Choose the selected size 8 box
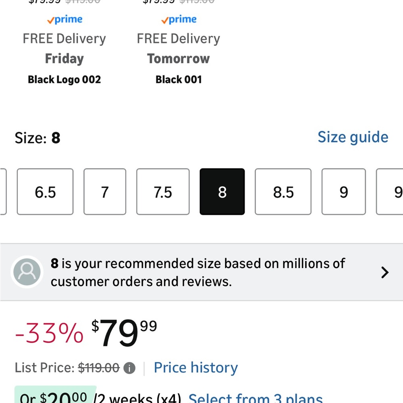 pos(222,192)
